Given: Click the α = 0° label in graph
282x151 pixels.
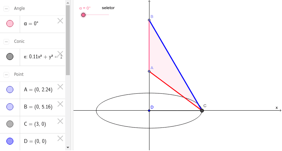Looking at the screenshot, I should (x=85, y=8).
